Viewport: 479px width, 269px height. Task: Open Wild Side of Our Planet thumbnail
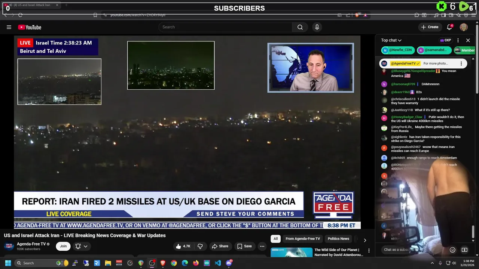292,252
